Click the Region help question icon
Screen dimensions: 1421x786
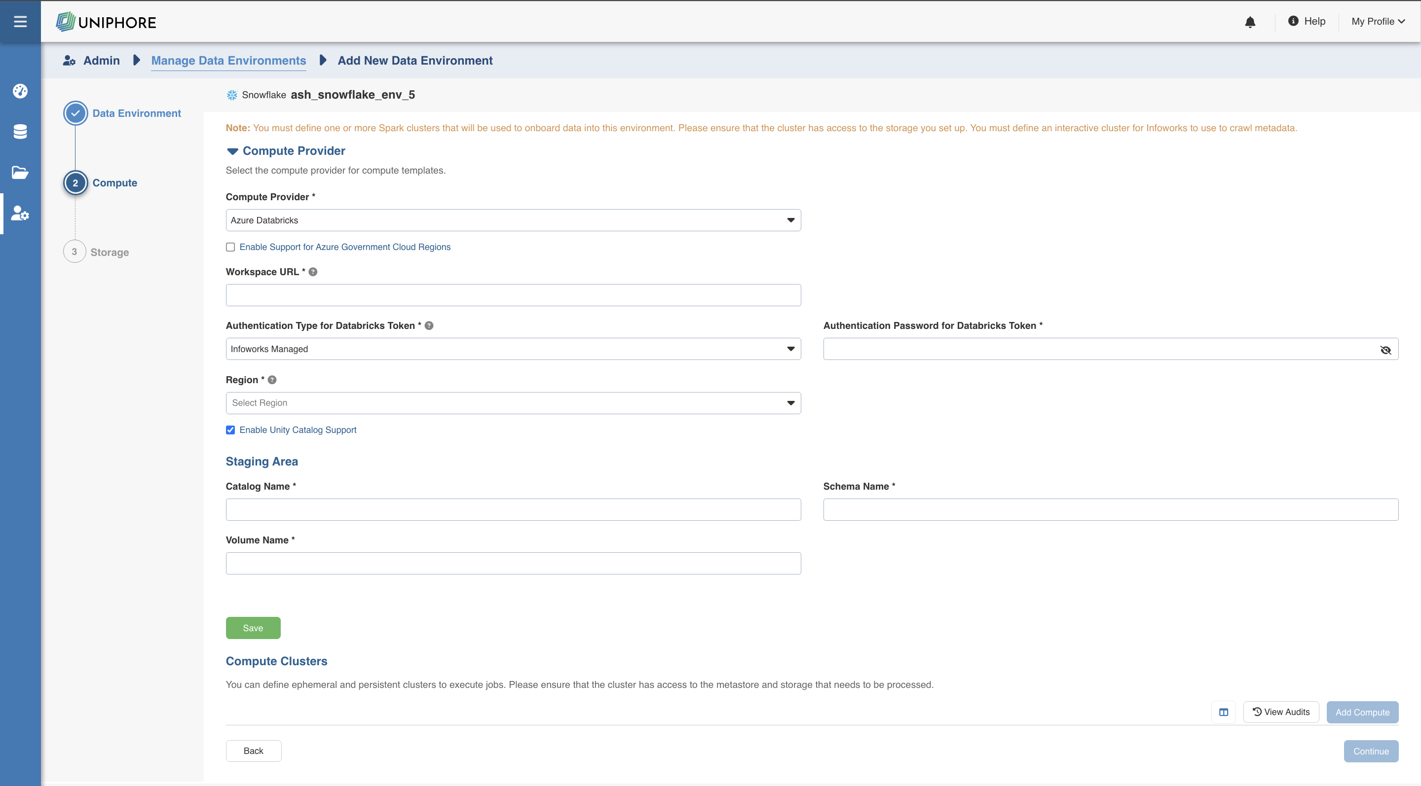tap(272, 380)
